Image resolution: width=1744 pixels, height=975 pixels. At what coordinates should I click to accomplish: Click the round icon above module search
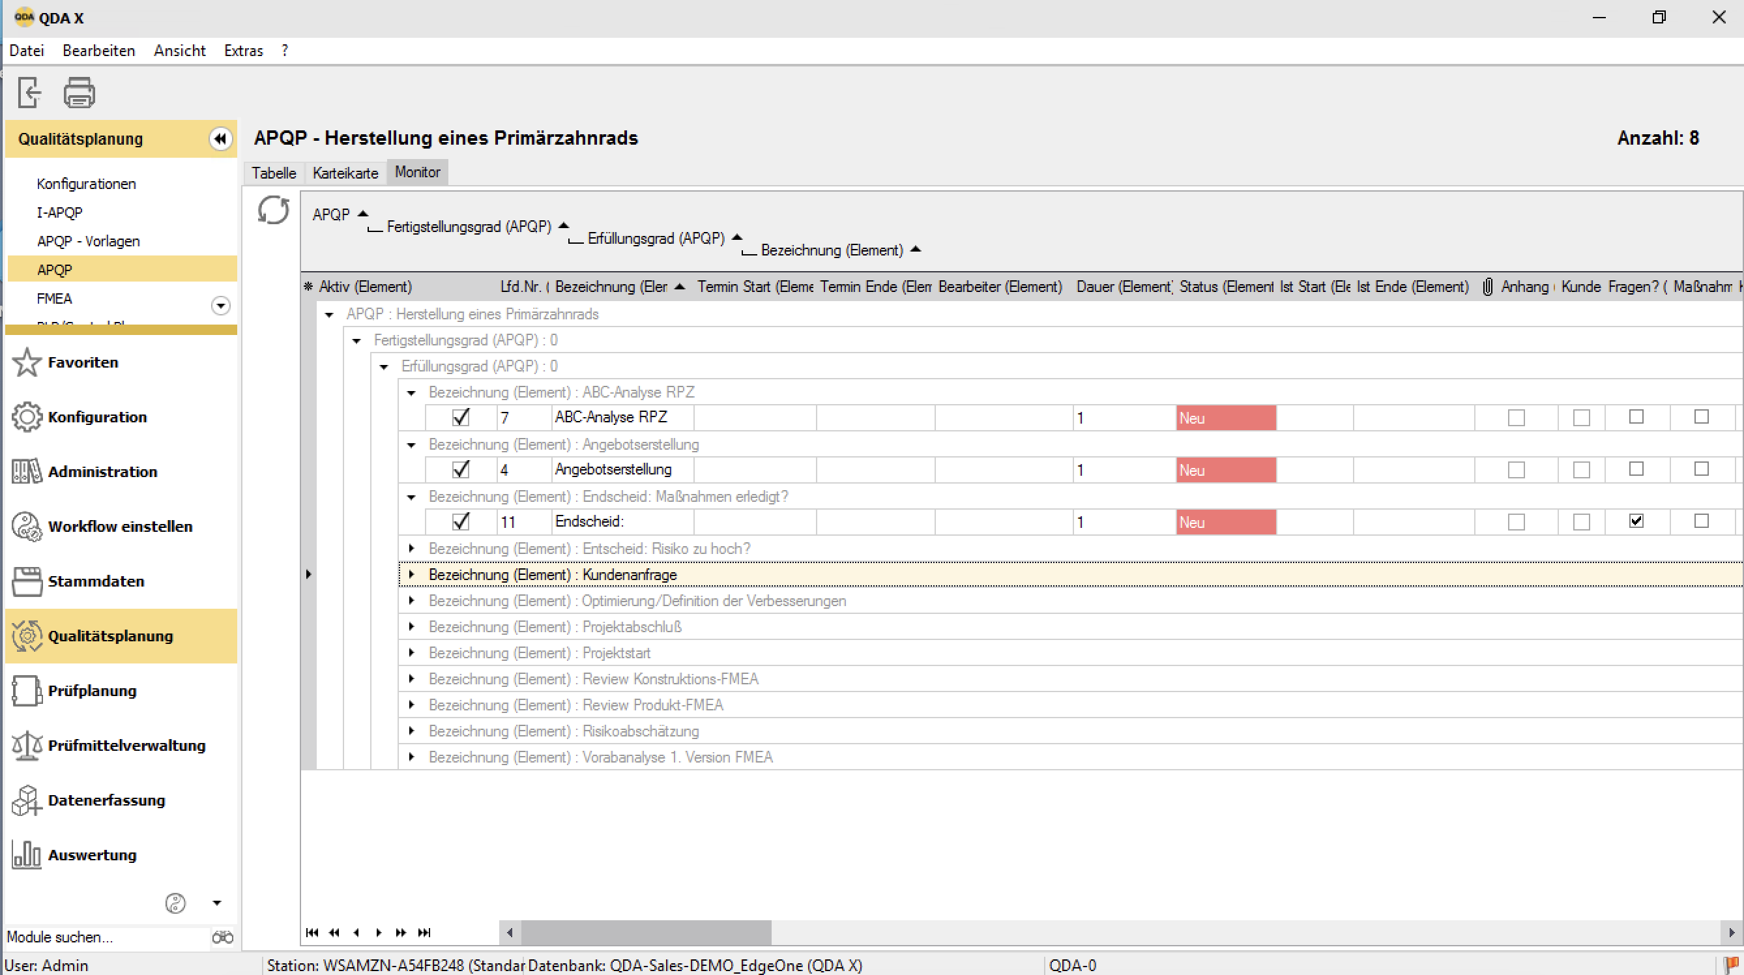point(175,903)
